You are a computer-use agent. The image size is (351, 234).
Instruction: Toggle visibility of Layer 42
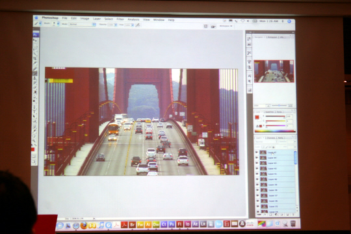(x=257, y=168)
